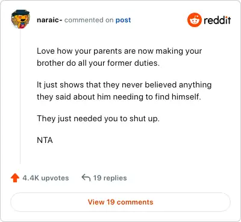
Task: Click the Reddit Snoo logo icon
Action: (194, 20)
